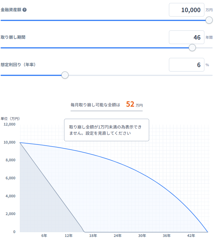Click the unfilled part of 想定利回り slider track
The width and height of the screenshot is (215, 239).
[139, 75]
